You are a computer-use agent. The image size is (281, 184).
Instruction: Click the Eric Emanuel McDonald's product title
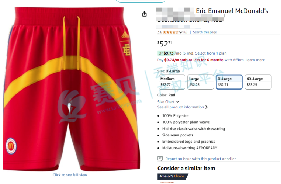coord(232,11)
